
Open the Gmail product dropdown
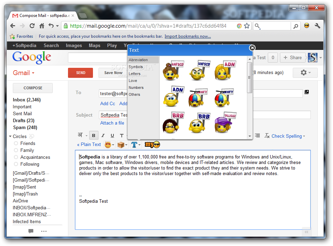24,73
